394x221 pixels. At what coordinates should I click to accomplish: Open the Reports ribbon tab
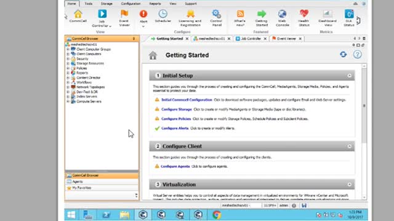(x=155, y=4)
